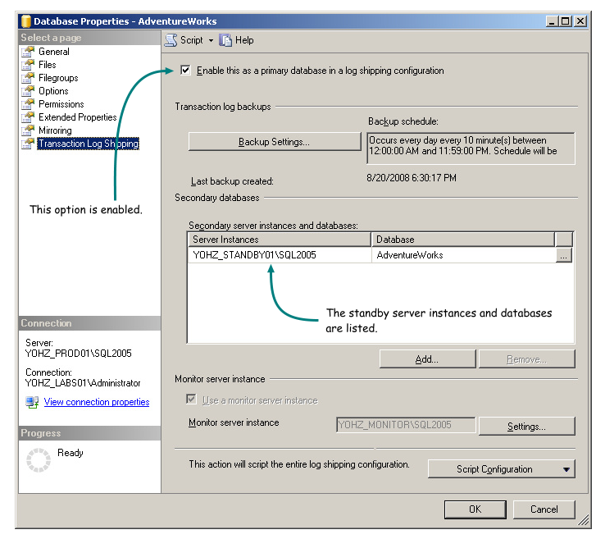Click the Backup schedule description box

471,148
